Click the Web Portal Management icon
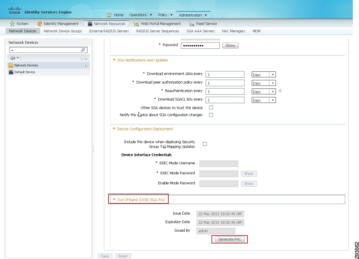This screenshot has width=359, height=259. tap(137, 24)
